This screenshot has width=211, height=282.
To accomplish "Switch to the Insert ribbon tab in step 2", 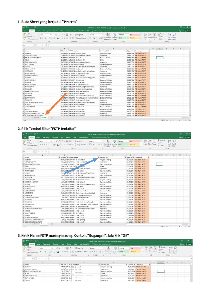I will [x=38, y=137].
